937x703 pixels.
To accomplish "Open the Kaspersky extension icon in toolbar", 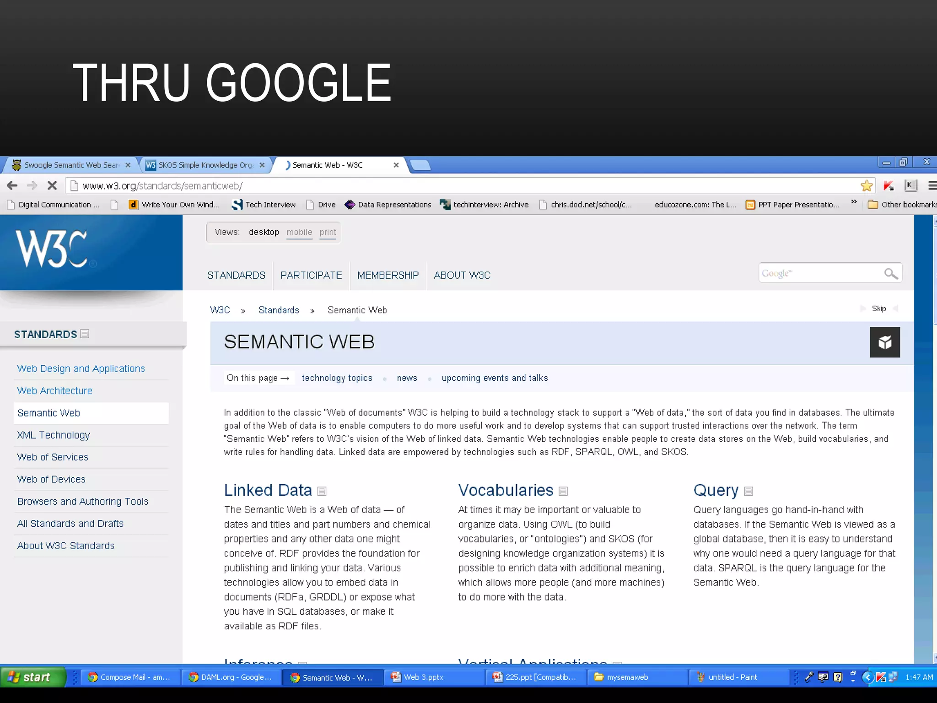I will pyautogui.click(x=889, y=185).
